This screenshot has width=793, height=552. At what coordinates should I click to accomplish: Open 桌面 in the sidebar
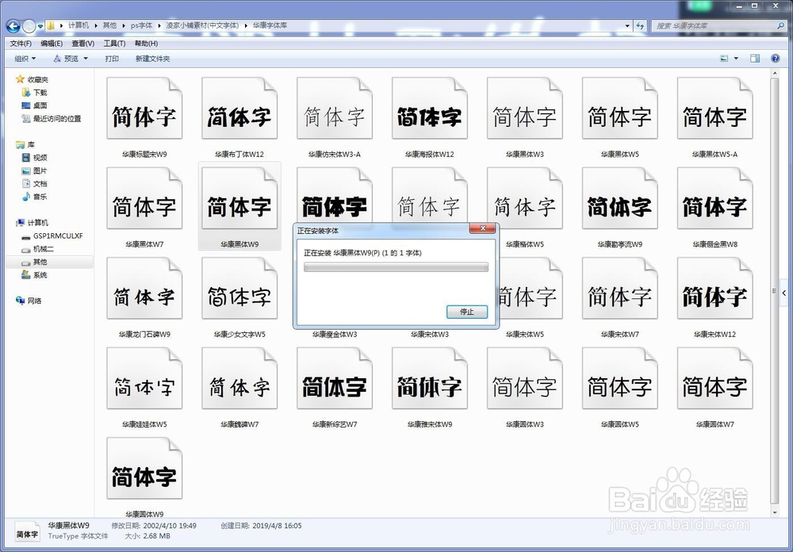click(40, 105)
